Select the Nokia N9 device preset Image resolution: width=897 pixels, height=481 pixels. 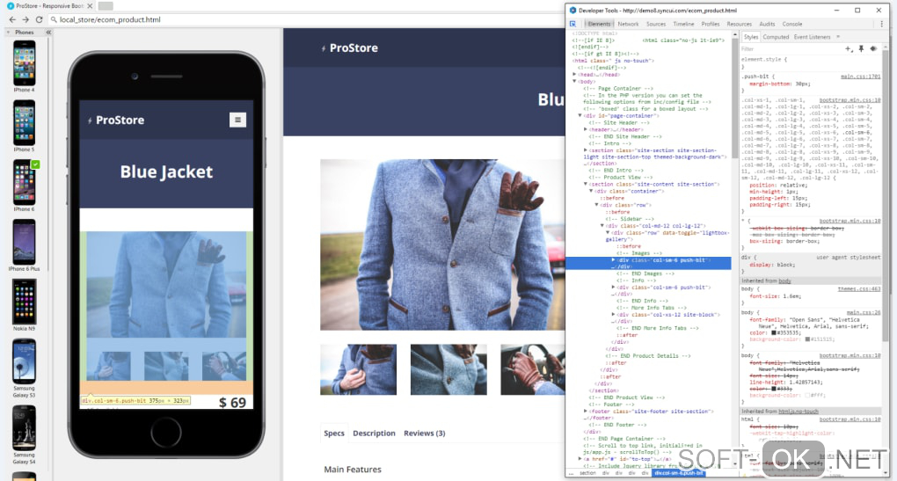pyautogui.click(x=24, y=305)
